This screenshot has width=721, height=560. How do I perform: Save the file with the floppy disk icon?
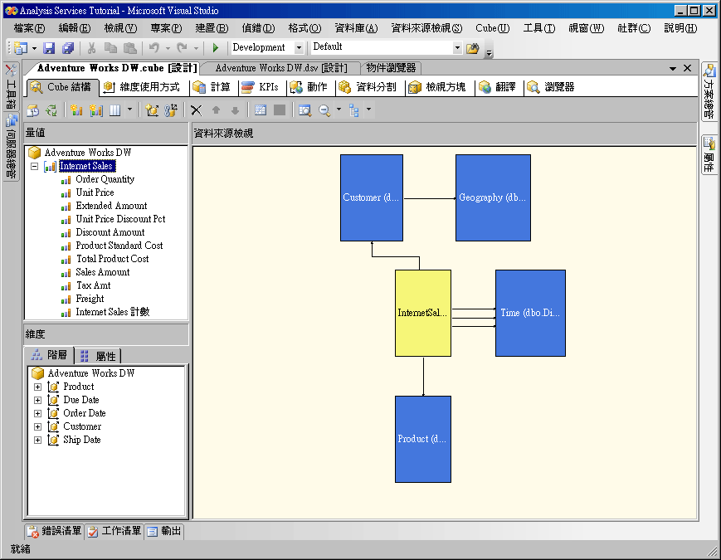tap(49, 48)
